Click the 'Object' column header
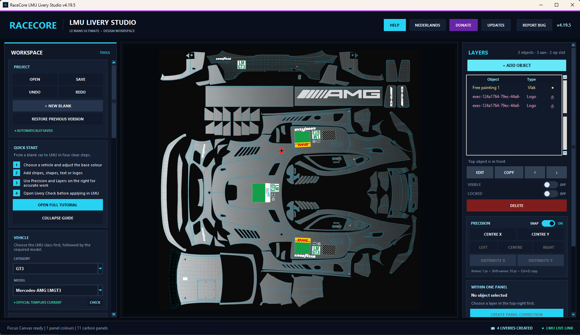 click(x=493, y=80)
